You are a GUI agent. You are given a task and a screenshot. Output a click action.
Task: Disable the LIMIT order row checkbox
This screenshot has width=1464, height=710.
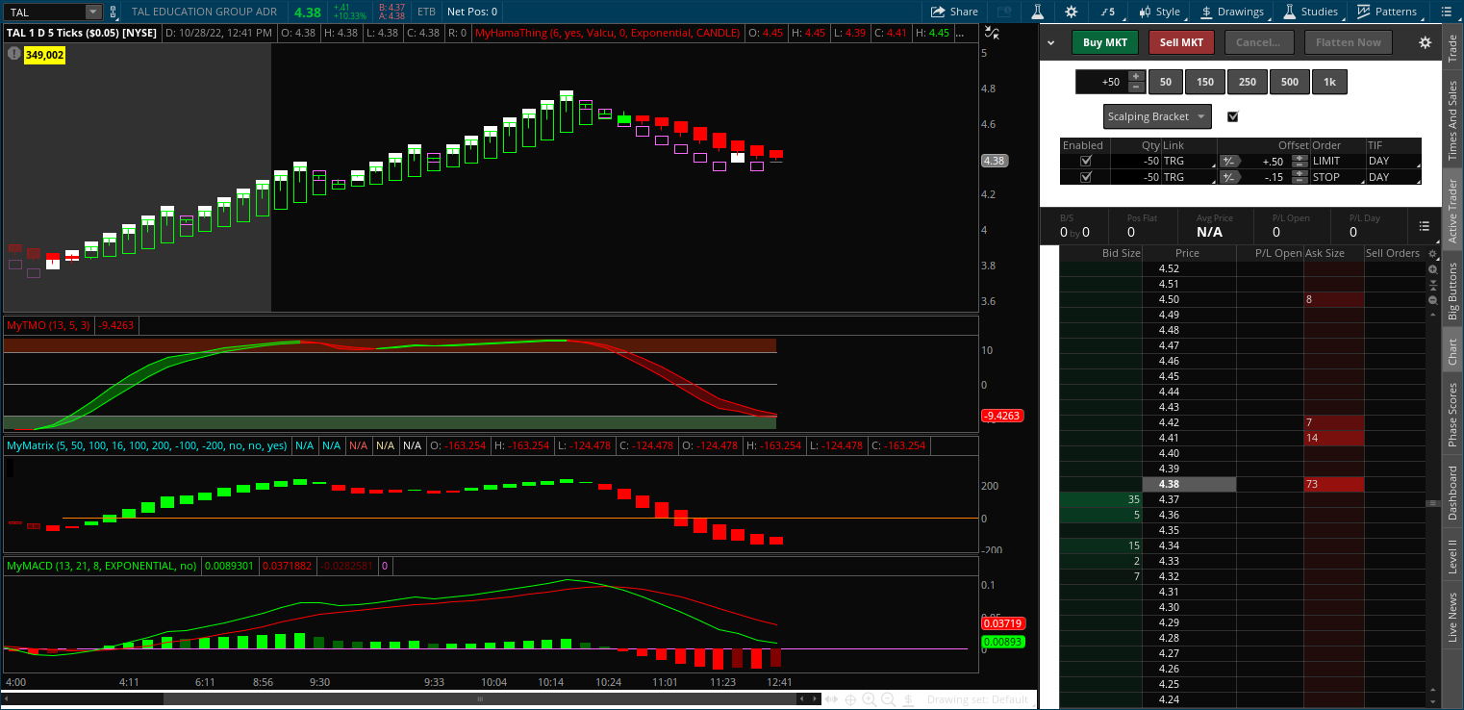click(x=1086, y=161)
